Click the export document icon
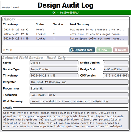Viewport: 131px width, 132px height. tap(72, 50)
